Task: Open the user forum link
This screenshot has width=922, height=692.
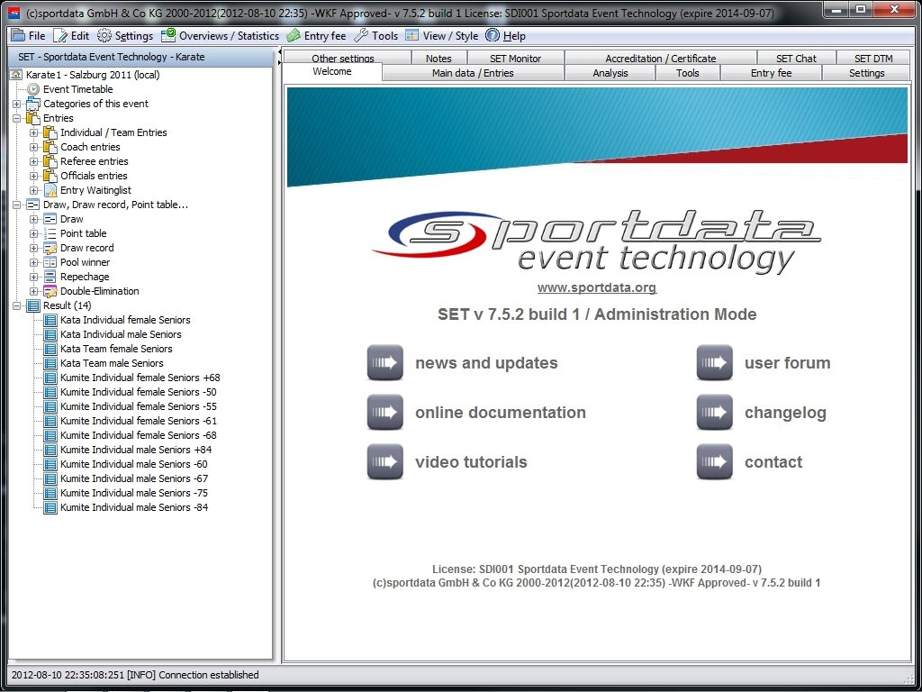Action: tap(787, 363)
